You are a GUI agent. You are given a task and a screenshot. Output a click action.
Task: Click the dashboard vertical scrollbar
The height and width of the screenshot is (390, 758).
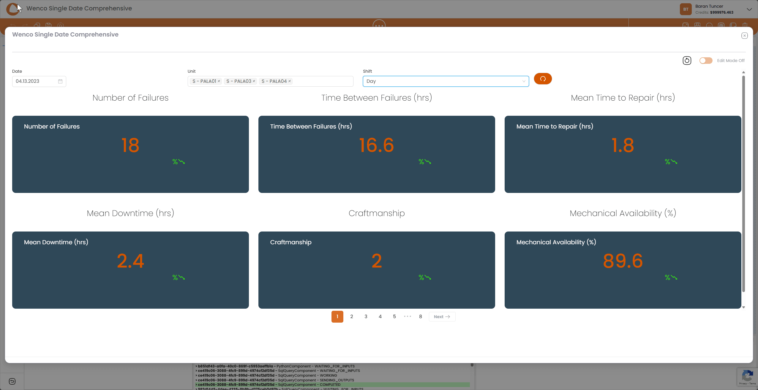743,184
